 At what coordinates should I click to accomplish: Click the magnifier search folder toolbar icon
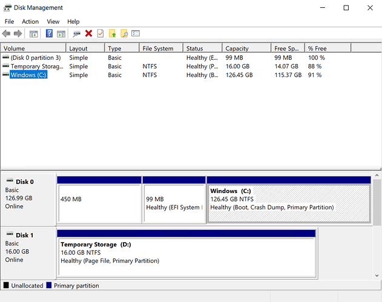click(x=124, y=34)
